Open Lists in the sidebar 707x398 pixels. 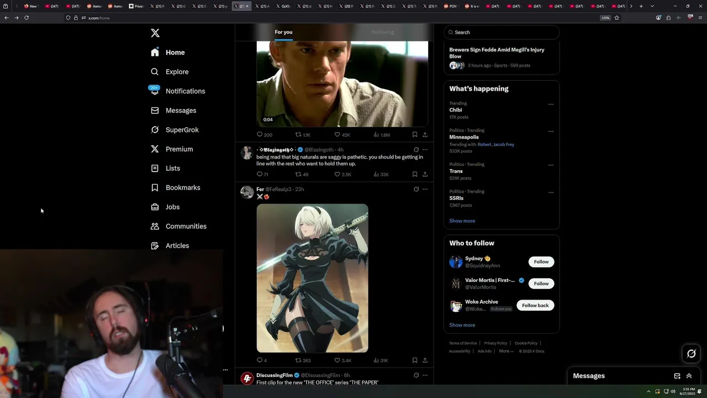165,168
